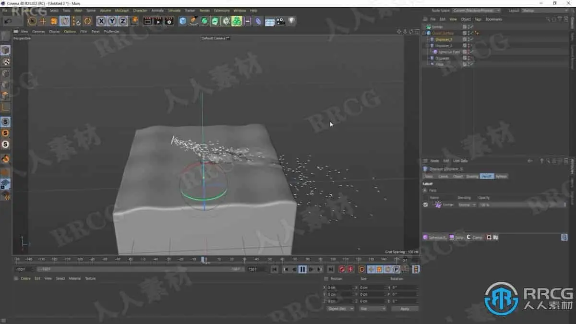This screenshot has height=324, width=576.
Task: Add Spherical Field button
Action: (435, 237)
